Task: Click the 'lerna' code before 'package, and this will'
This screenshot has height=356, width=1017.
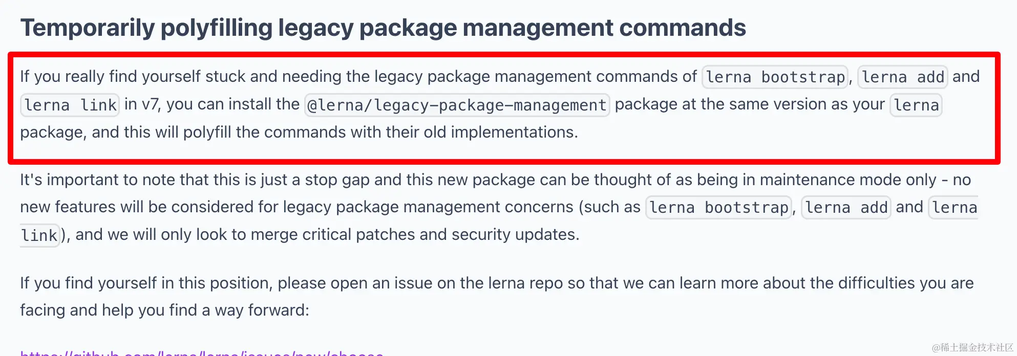Action: [916, 105]
